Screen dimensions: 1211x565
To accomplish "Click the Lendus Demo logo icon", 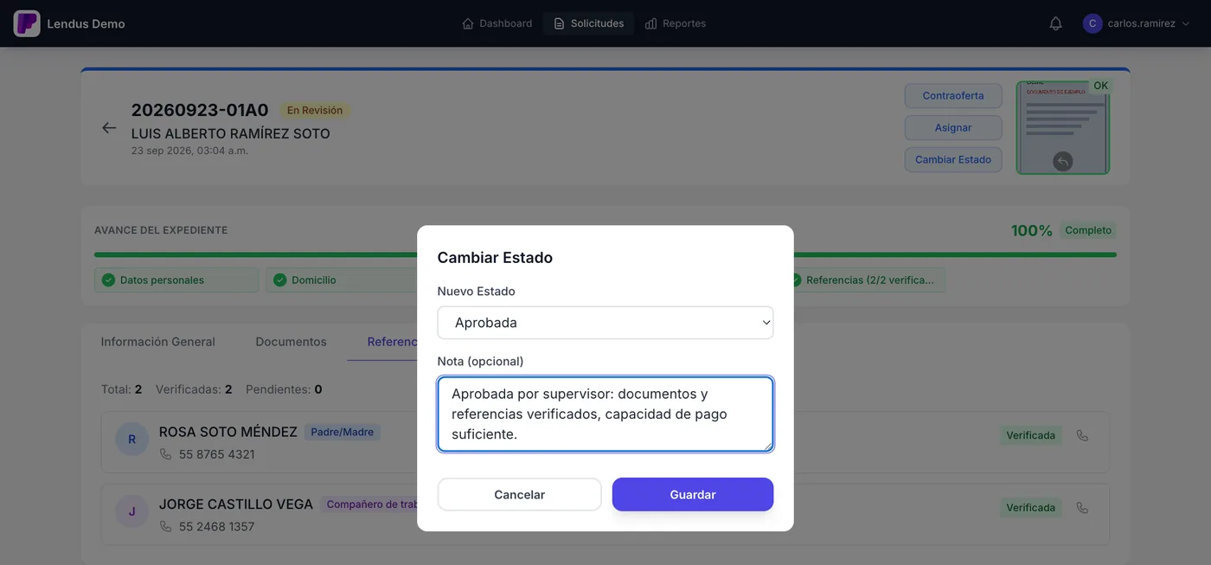I will 27,23.
